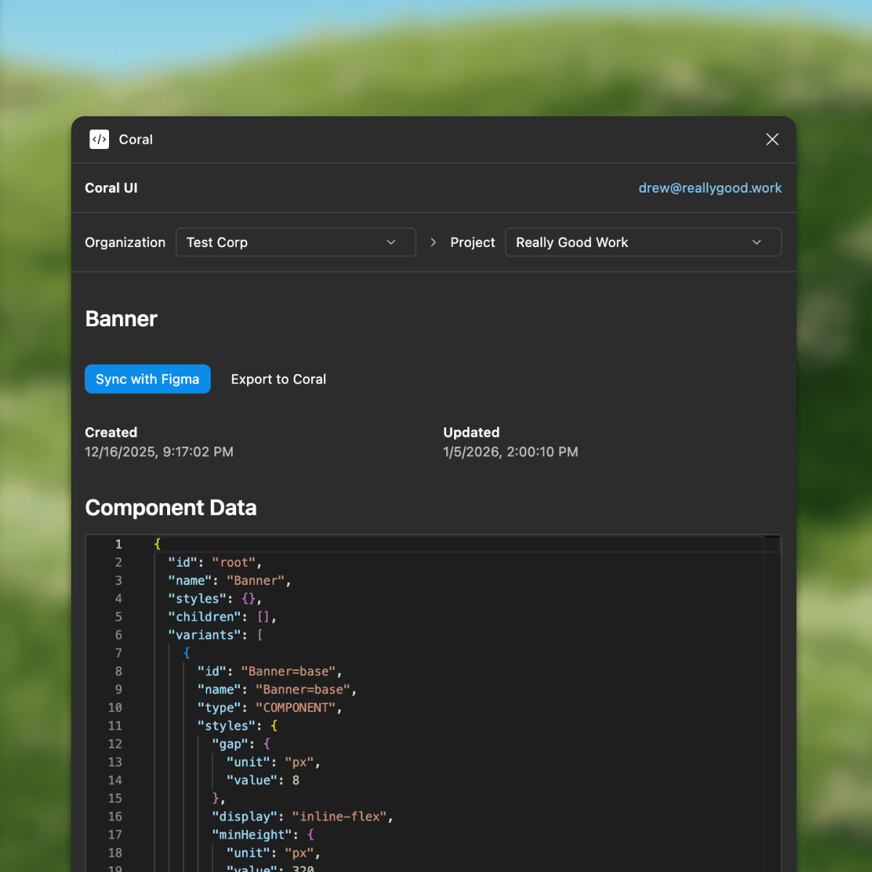The image size is (872, 872).
Task: Click the Component Data heading
Action: [x=171, y=508]
